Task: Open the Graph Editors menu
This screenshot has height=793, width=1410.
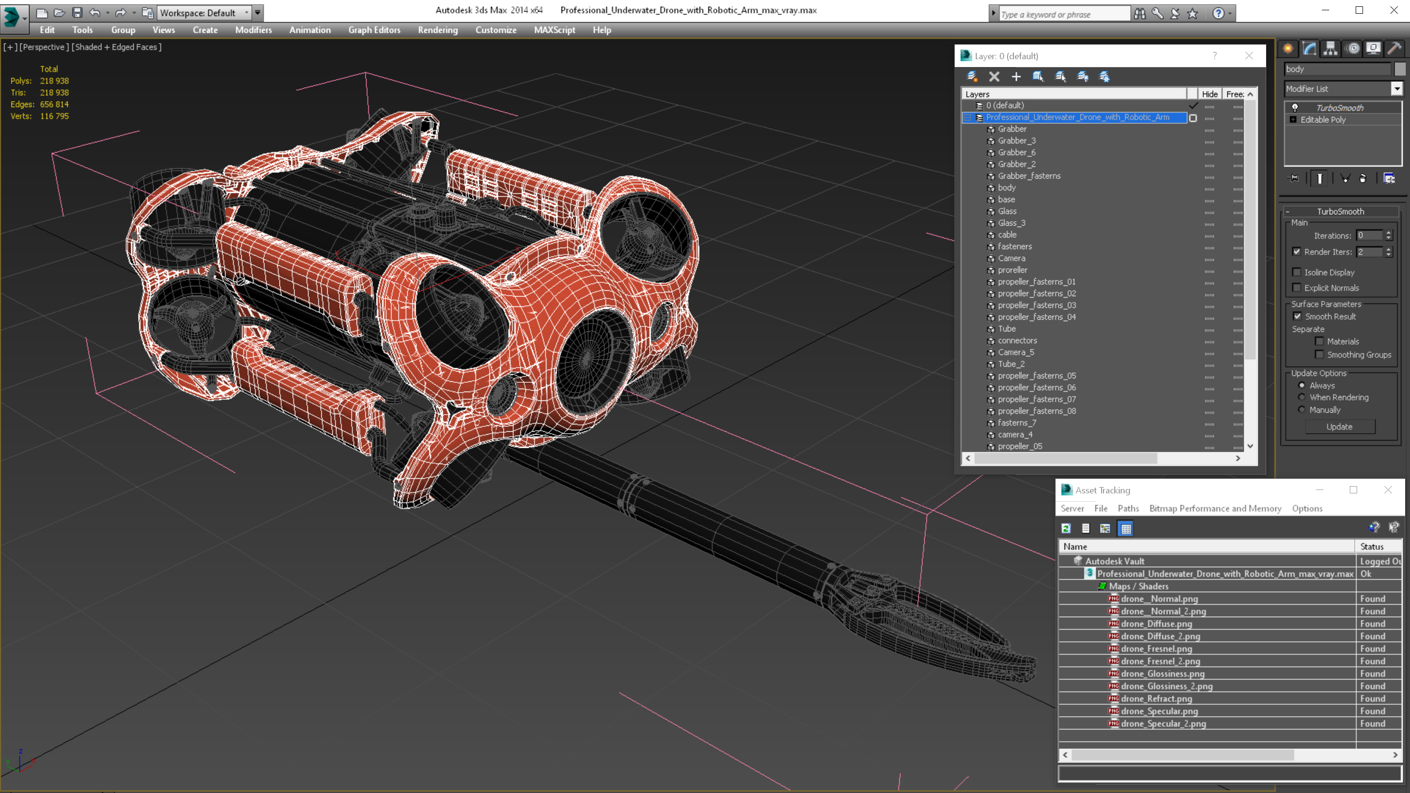Action: click(375, 30)
